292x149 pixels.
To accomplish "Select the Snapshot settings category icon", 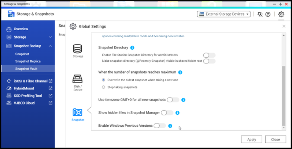I will point(77,112).
